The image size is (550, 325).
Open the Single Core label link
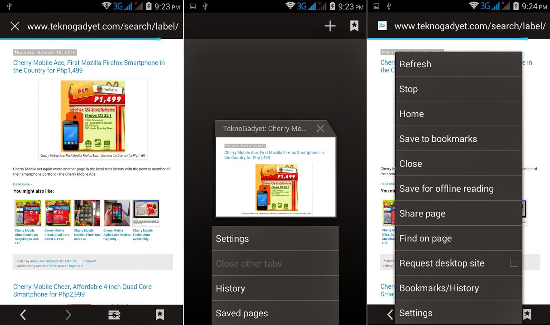(75, 266)
